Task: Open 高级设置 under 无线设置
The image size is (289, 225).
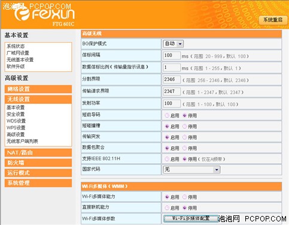Action: (16, 134)
